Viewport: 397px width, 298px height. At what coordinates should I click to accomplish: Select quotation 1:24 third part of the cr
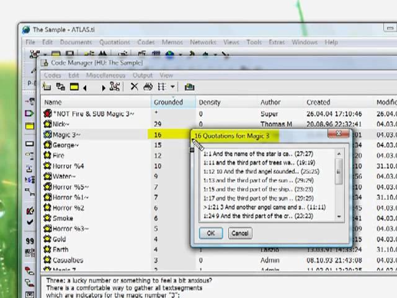[258, 216]
